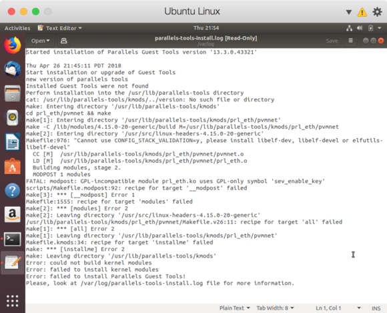Switch to Terminal from the dock
The image size is (387, 313).
coord(12,239)
